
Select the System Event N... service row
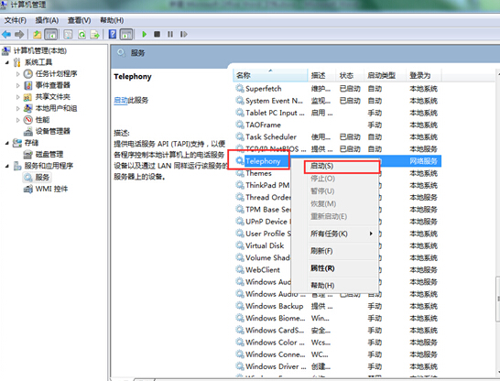(338, 101)
